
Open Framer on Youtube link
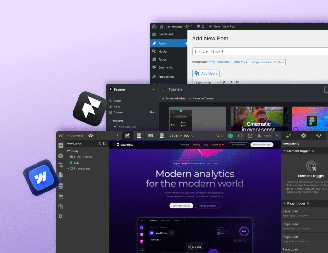(x=201, y=99)
